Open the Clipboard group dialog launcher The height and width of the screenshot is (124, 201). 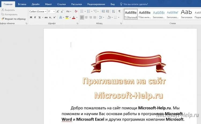coord(27,23)
